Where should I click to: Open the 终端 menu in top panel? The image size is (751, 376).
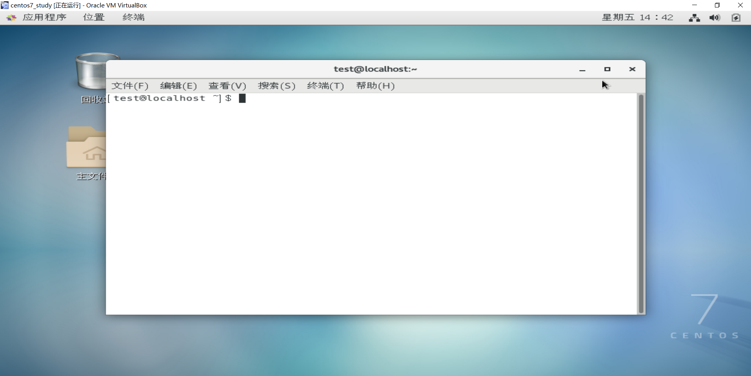tap(133, 17)
